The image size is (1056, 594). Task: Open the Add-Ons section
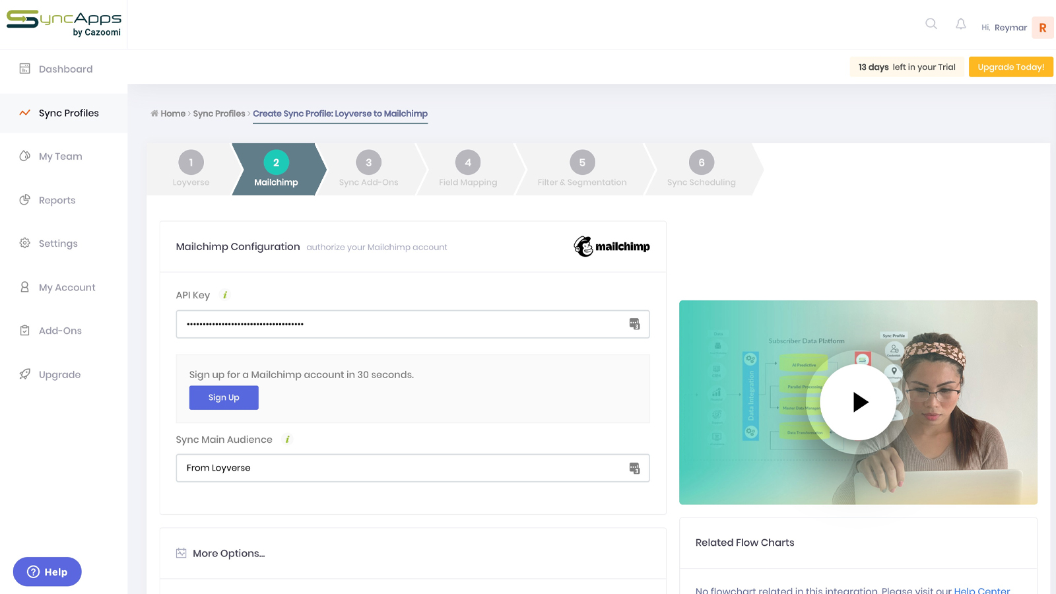(x=60, y=330)
